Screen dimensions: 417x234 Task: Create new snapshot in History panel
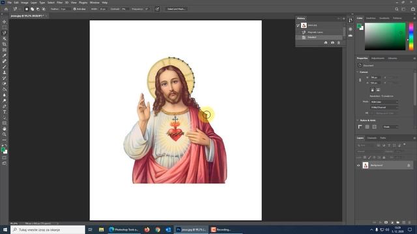point(332,43)
